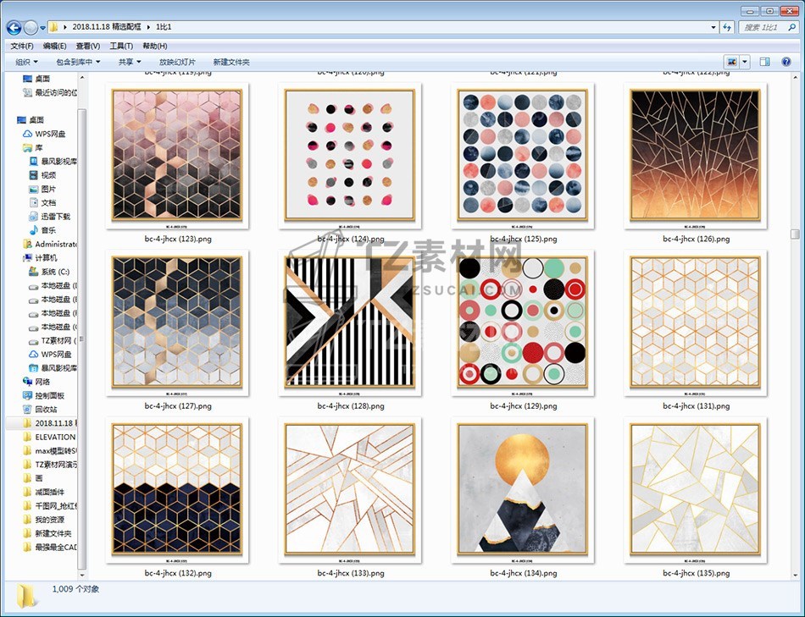The image size is (805, 617).
Task: Open the 文件(F) menu
Action: click(x=21, y=46)
